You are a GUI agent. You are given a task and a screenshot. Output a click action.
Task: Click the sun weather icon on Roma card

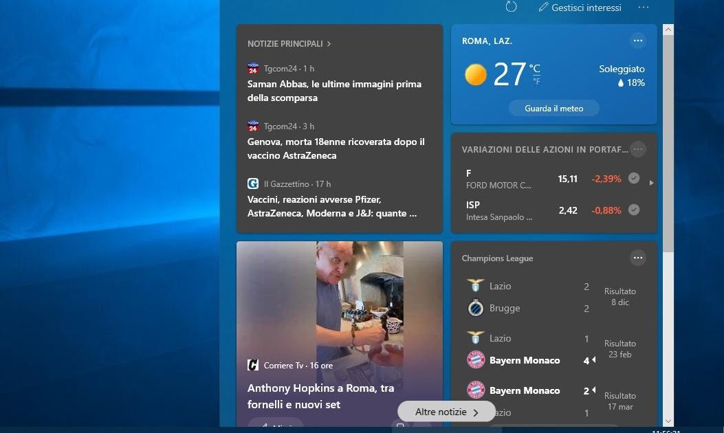[x=475, y=75]
